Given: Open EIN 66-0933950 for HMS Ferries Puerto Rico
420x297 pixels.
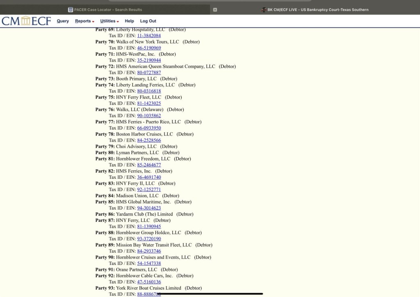Looking at the screenshot, I should point(149,128).
